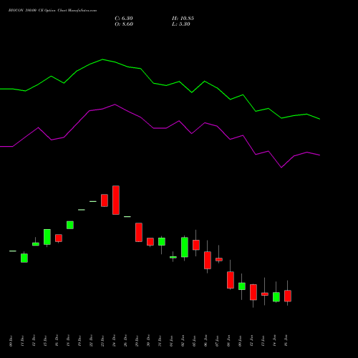Click the 24 Dec date label
This screenshot has width=358, height=358.
(114, 341)
